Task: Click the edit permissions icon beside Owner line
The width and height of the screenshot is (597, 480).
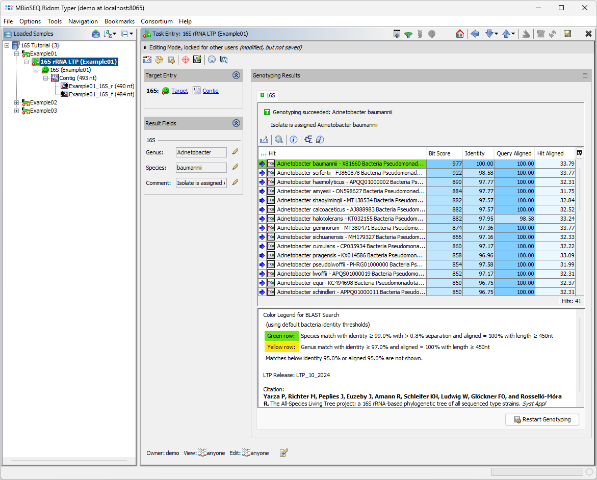Action: tap(284, 452)
